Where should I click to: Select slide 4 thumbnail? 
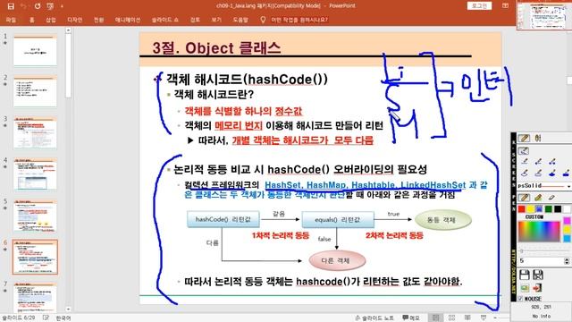[35, 174]
